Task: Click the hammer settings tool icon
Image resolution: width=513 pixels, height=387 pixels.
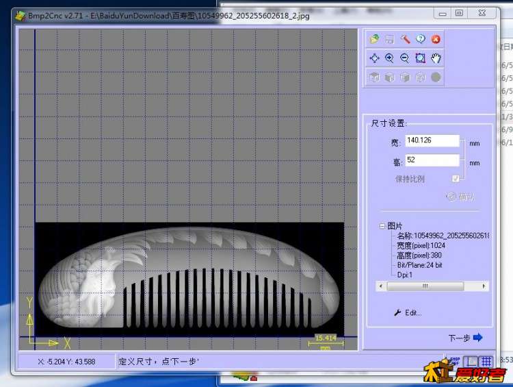Action: [x=405, y=40]
